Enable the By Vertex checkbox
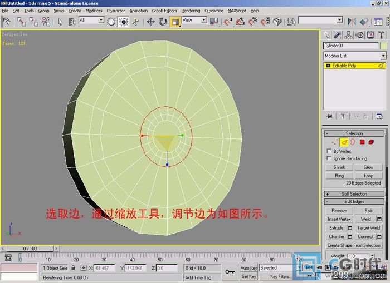Viewport: 390px width, 283px height. 329,151
